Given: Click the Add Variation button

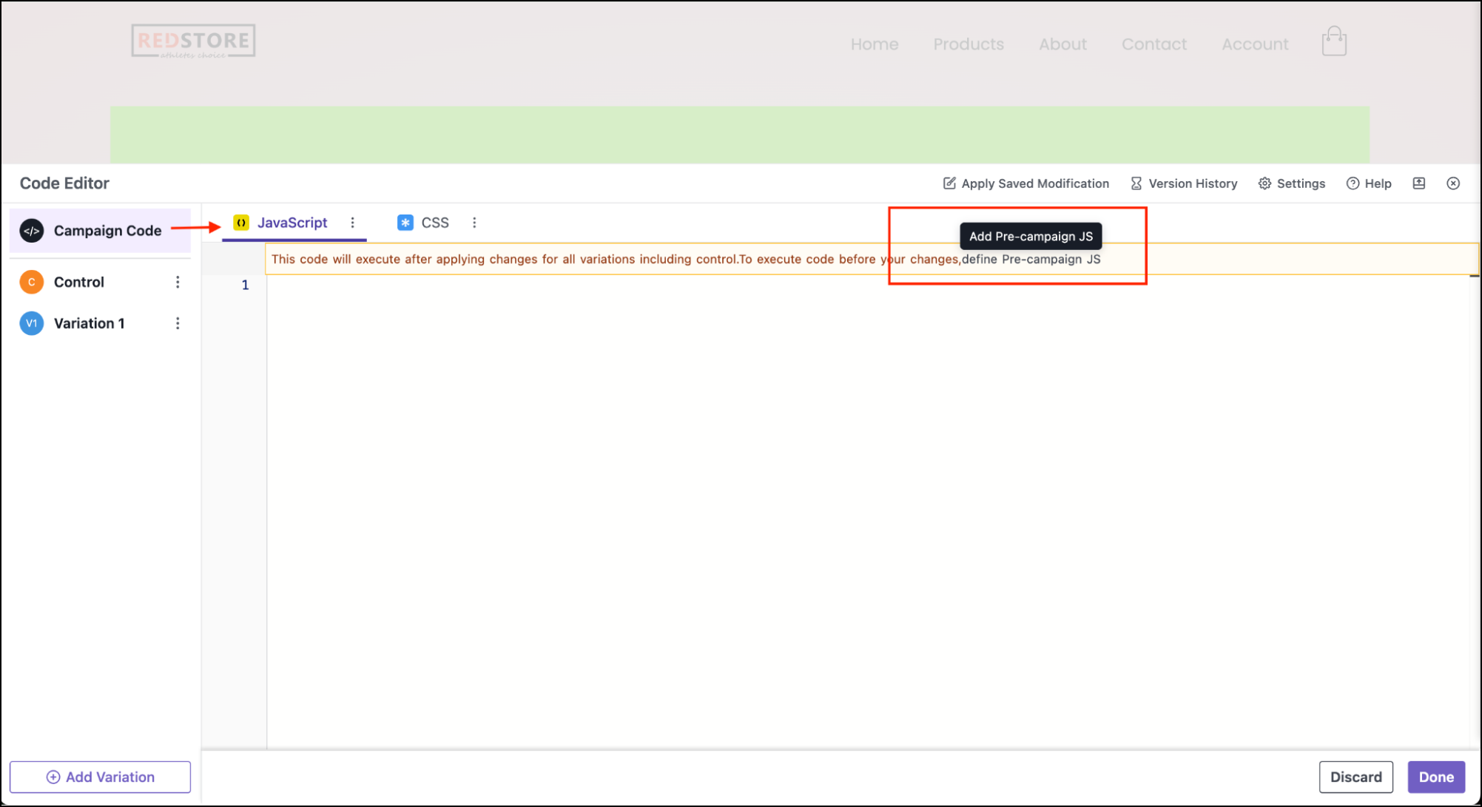Looking at the screenshot, I should pos(100,777).
